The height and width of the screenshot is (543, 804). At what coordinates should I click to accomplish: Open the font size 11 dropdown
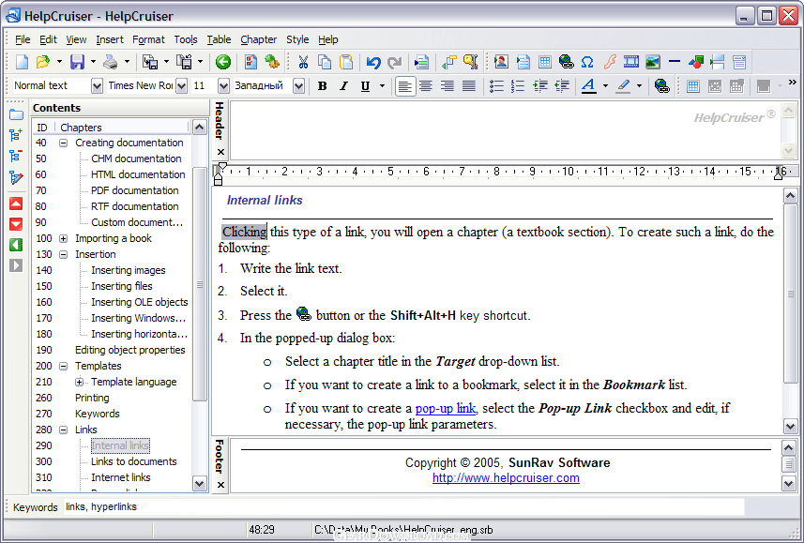223,86
